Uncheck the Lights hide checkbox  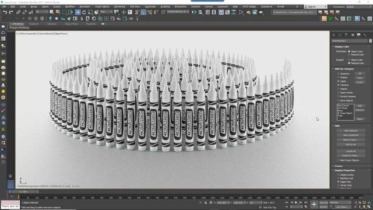pyautogui.click(x=338, y=81)
